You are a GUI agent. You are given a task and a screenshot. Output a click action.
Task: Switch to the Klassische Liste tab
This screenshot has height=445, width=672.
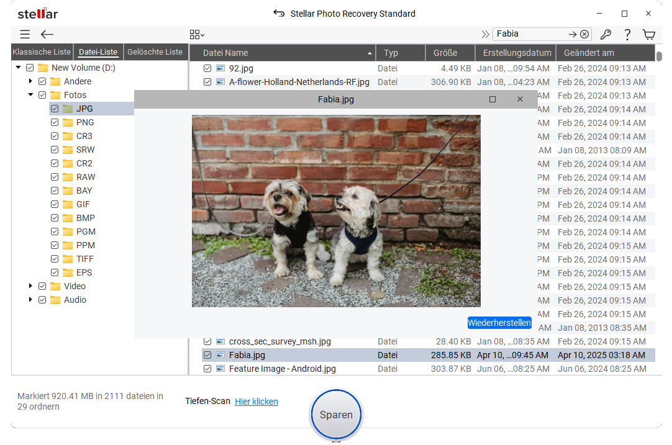[x=42, y=52]
